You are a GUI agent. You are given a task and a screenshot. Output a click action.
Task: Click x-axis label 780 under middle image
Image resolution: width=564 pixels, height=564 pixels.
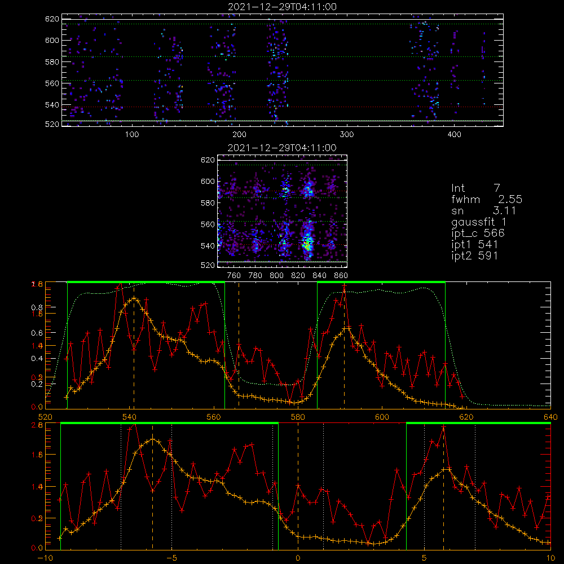tap(255, 276)
